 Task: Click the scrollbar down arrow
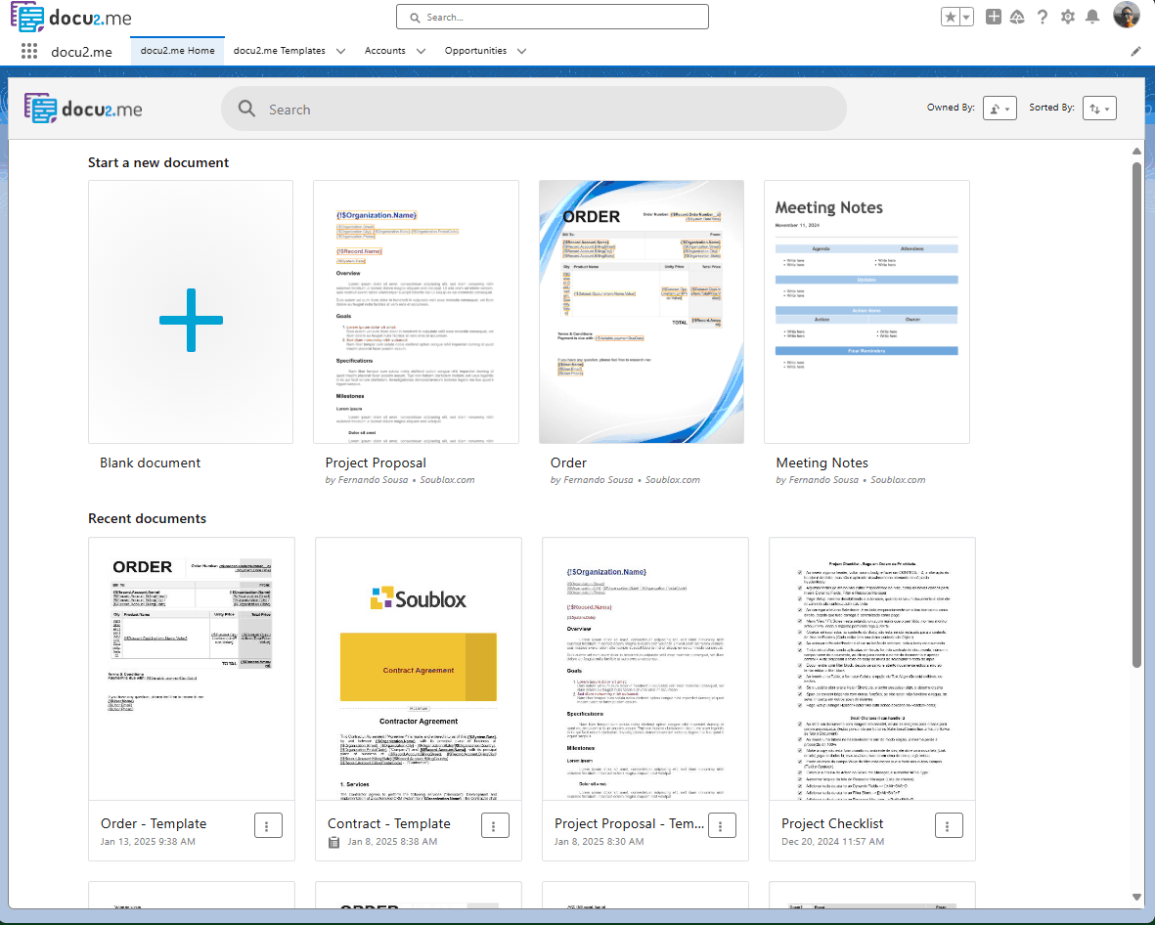1136,897
